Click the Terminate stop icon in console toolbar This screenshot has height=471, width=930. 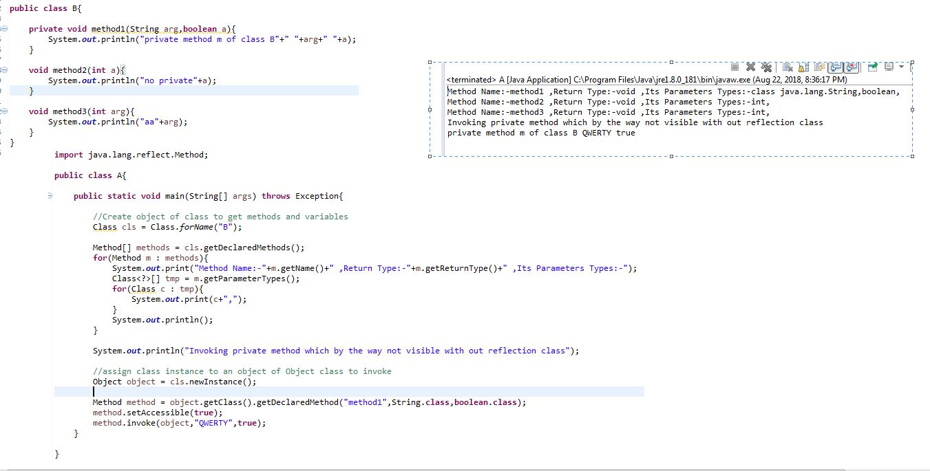pyautogui.click(x=735, y=67)
